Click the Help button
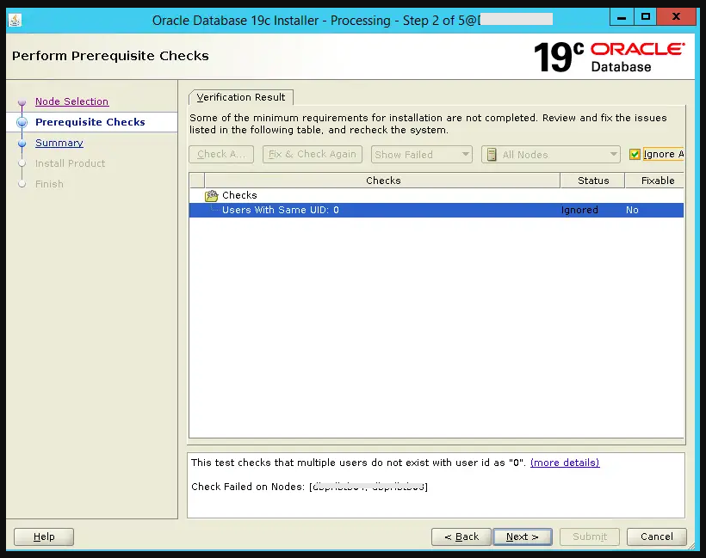706x558 pixels. click(x=44, y=537)
